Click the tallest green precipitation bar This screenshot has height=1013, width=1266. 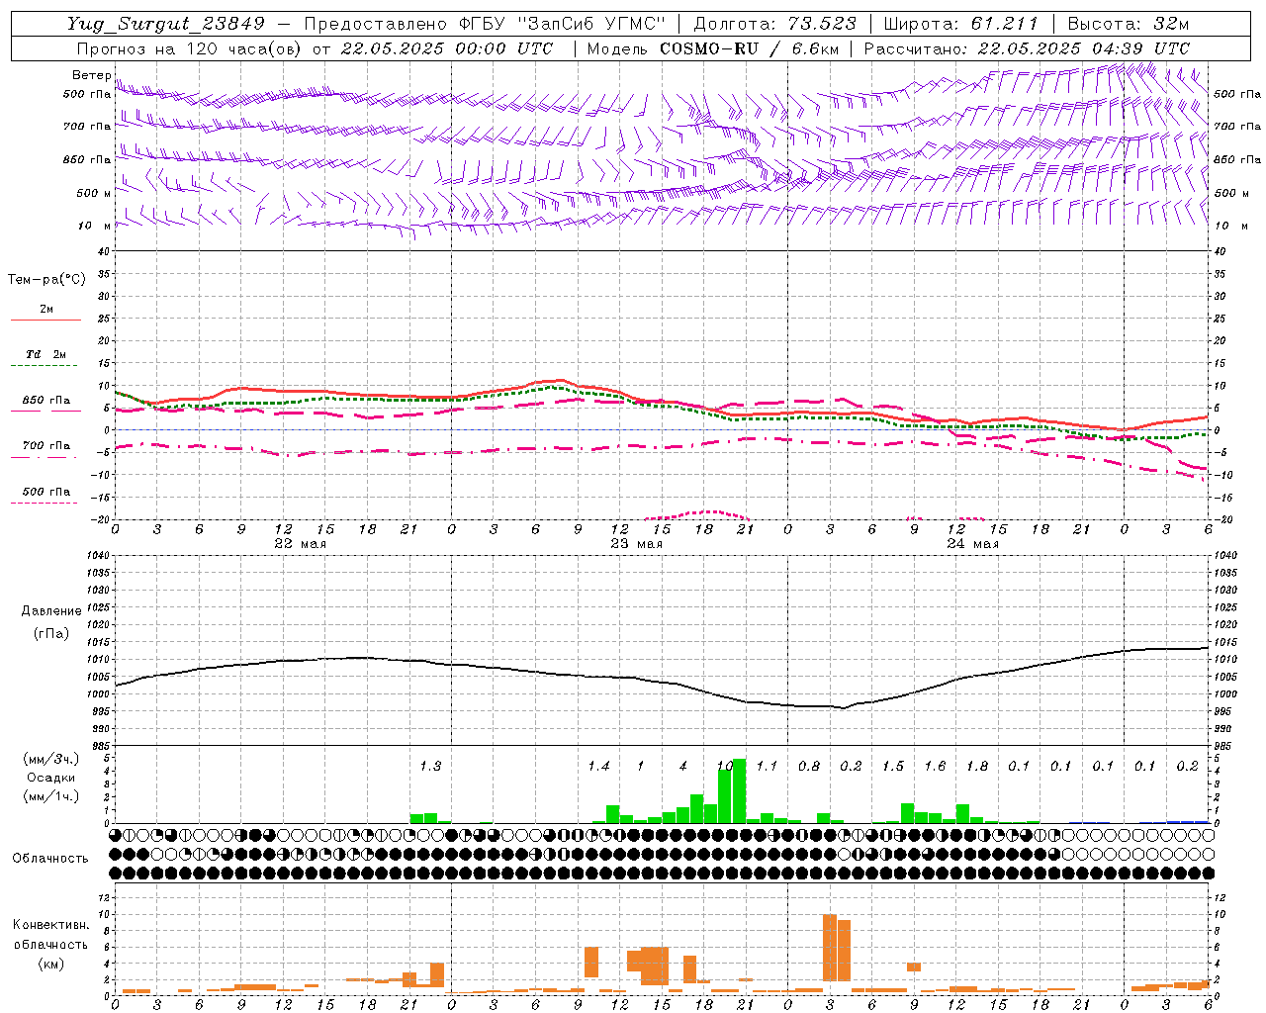tap(739, 790)
